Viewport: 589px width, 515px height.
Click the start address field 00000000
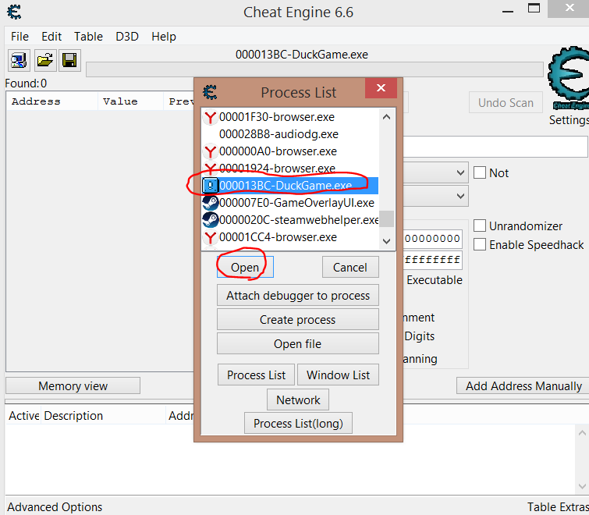(433, 238)
